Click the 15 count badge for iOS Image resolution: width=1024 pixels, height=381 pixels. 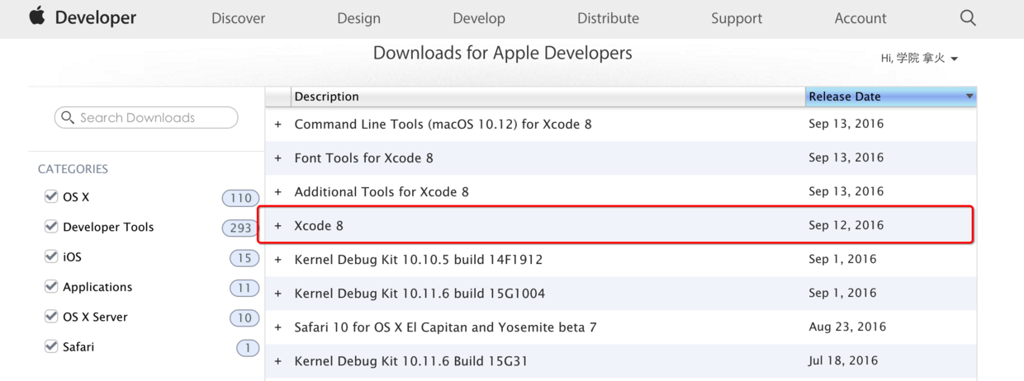point(244,258)
